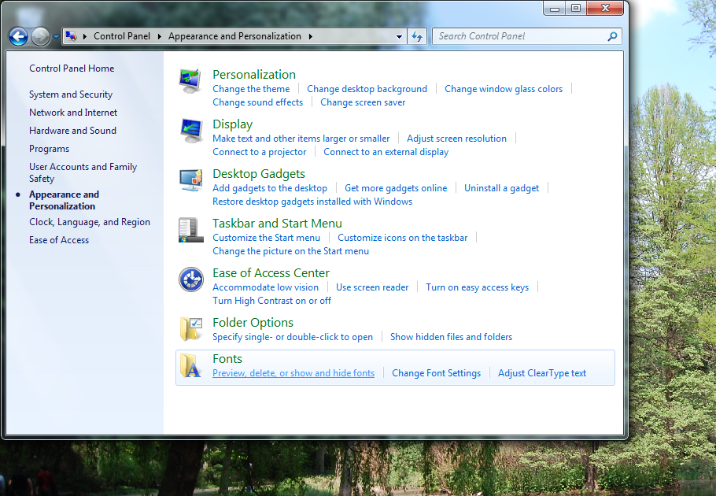Open the Personalization heading
716x496 pixels.
(x=254, y=75)
